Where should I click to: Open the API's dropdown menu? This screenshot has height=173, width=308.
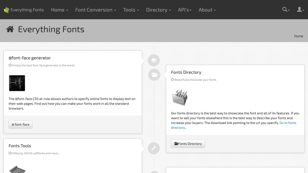[x=185, y=10]
